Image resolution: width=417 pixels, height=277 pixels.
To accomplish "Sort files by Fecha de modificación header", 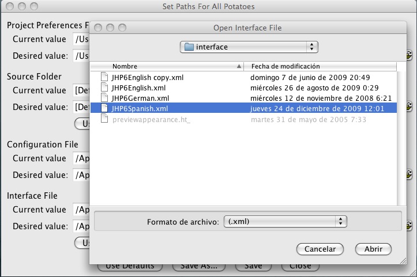I will (x=320, y=66).
